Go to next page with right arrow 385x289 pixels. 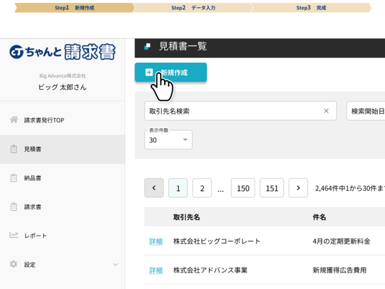pos(298,188)
